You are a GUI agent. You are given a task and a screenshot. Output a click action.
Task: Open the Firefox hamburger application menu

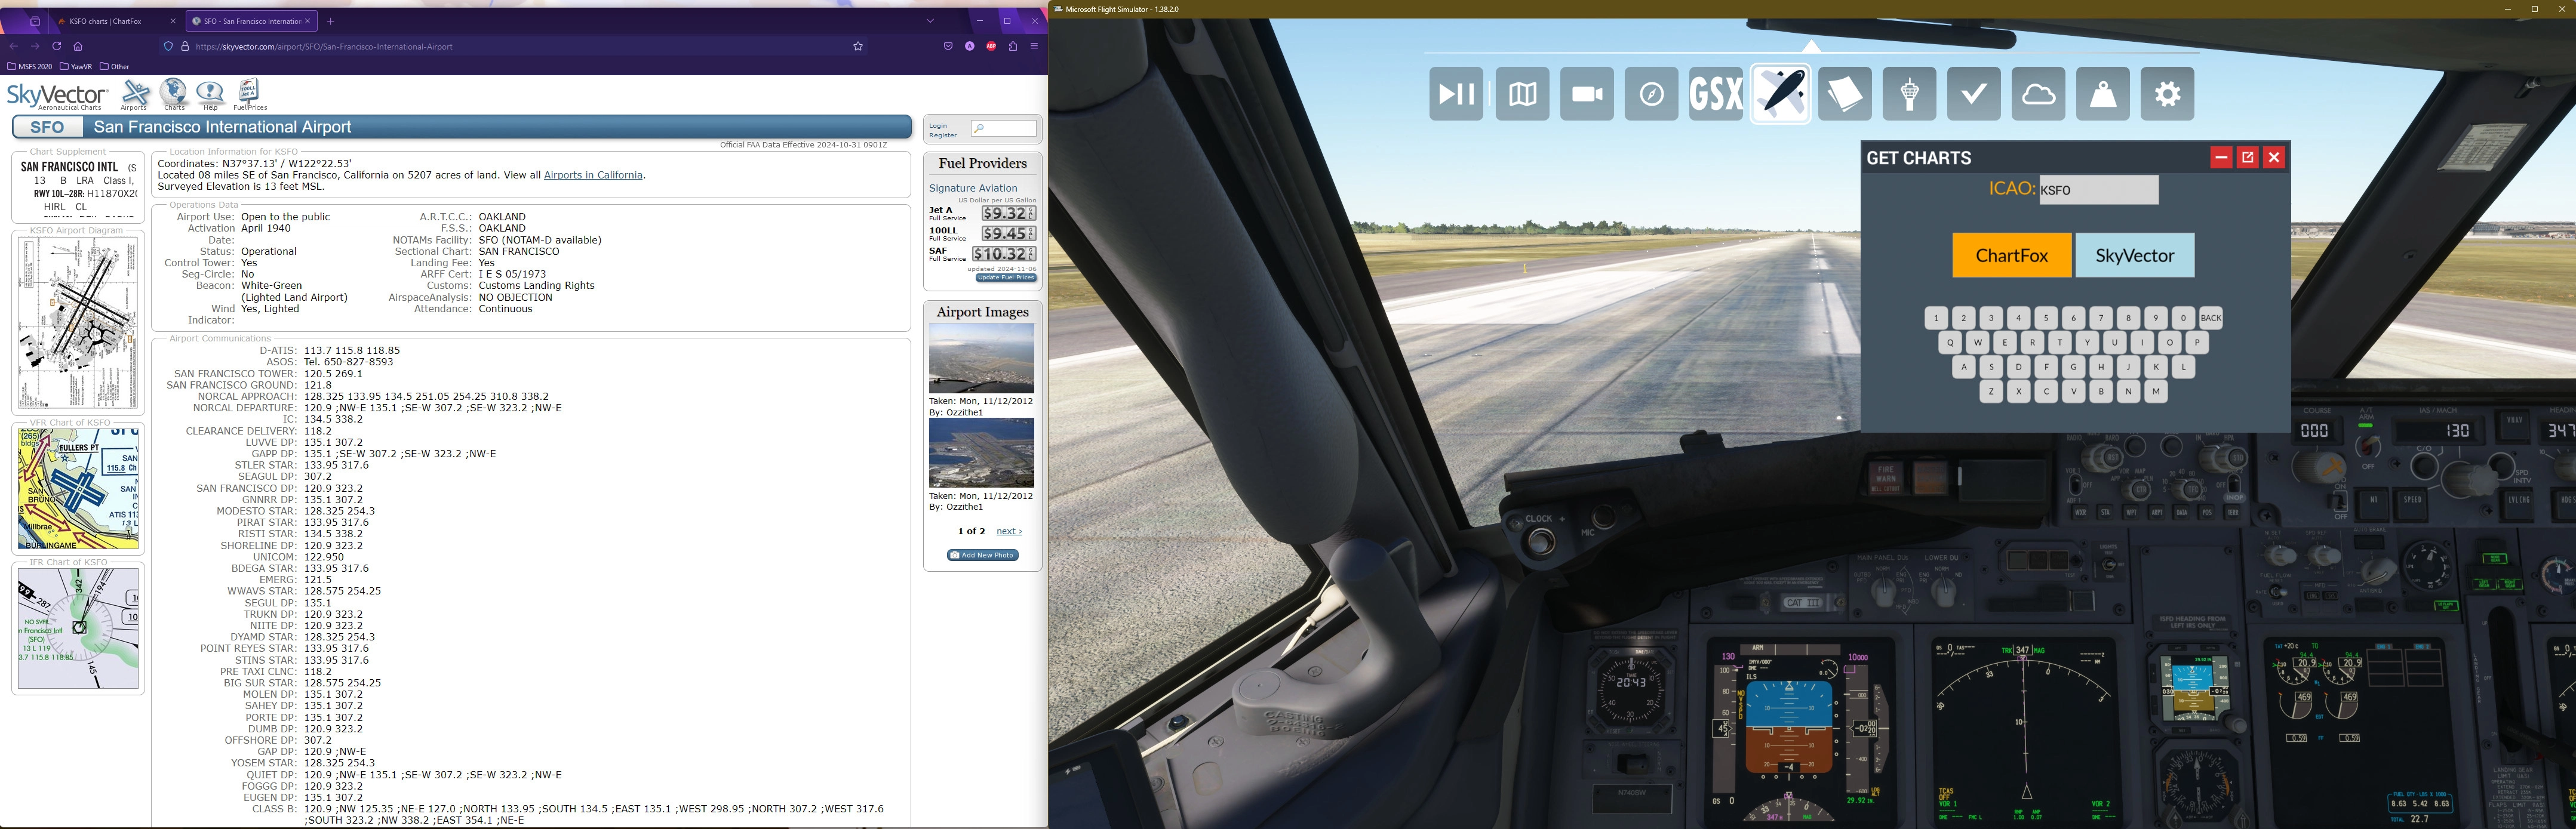(x=1035, y=46)
